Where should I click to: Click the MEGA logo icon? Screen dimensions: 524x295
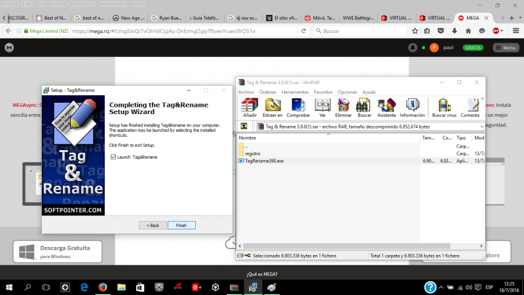click(x=9, y=48)
